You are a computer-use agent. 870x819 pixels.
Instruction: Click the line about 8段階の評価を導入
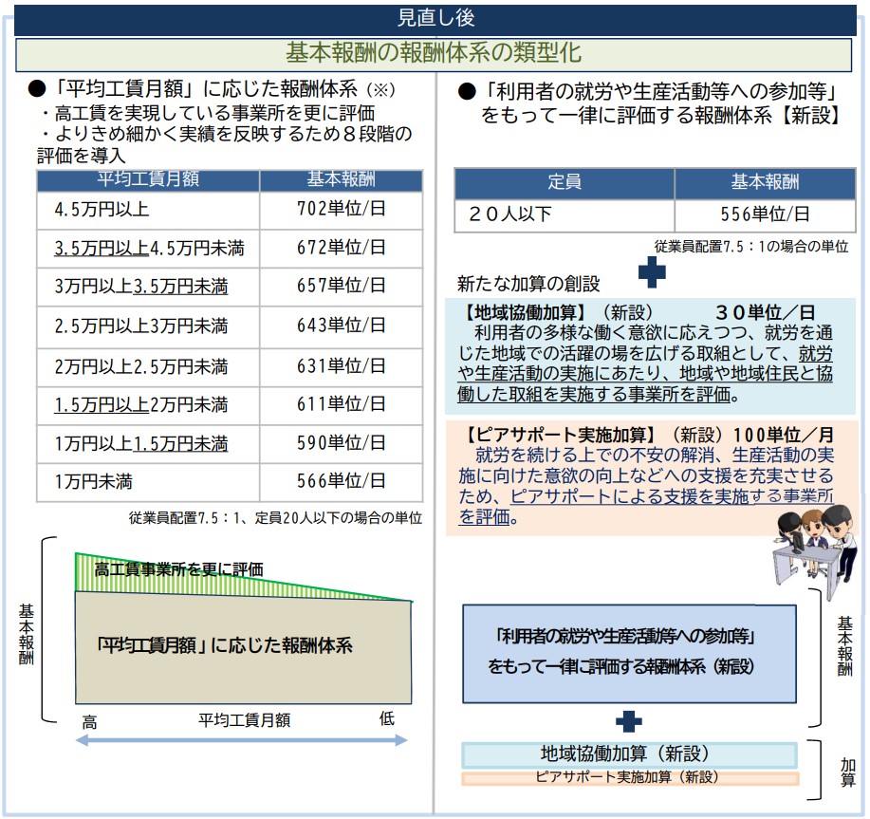click(226, 144)
